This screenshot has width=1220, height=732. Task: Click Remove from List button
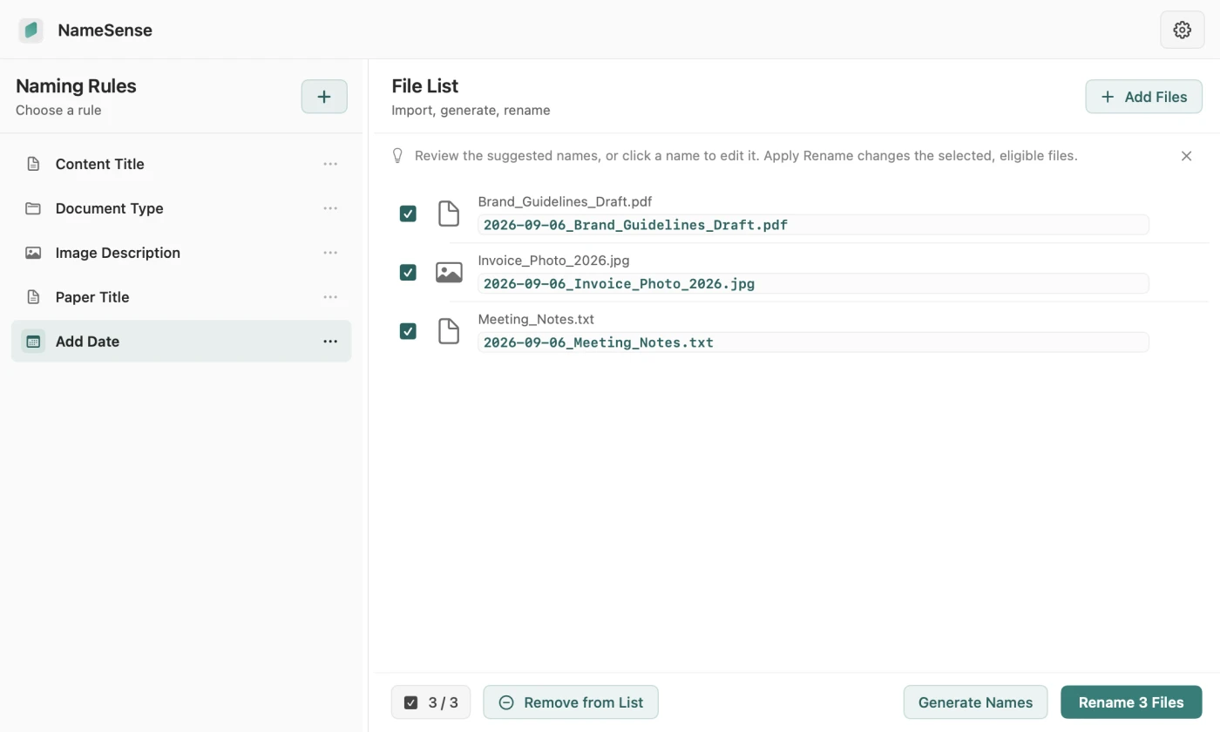pyautogui.click(x=571, y=702)
